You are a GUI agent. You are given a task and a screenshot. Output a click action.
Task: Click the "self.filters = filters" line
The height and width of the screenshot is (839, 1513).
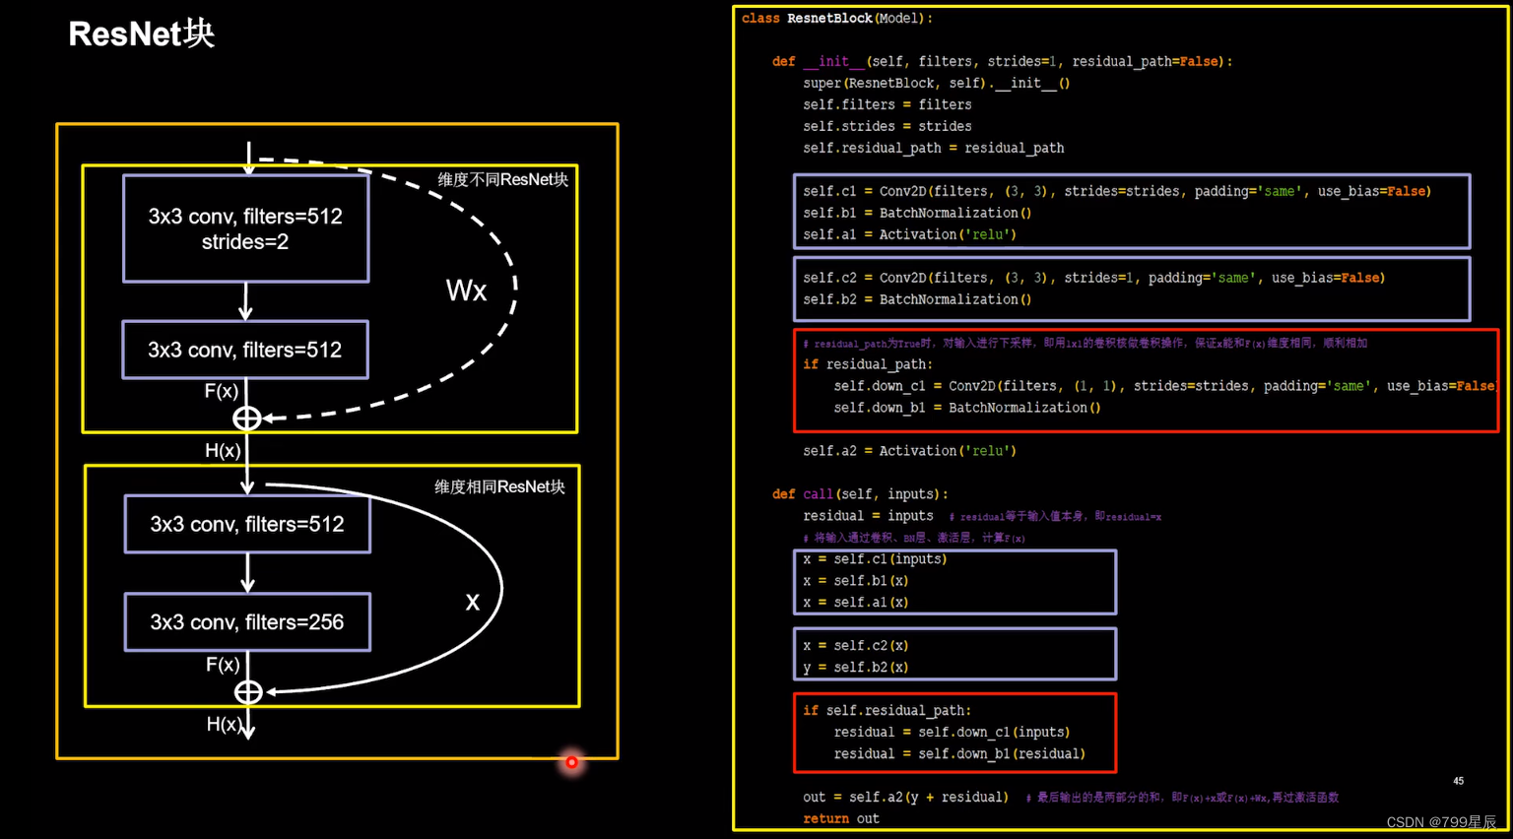(887, 104)
